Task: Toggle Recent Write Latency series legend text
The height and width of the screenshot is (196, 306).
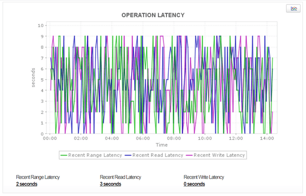Action: [219, 155]
